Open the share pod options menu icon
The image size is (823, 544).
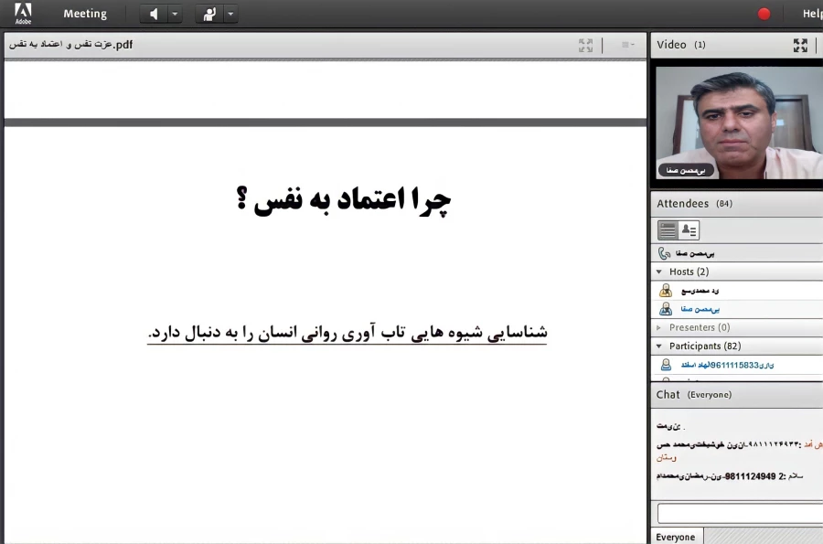pos(626,44)
